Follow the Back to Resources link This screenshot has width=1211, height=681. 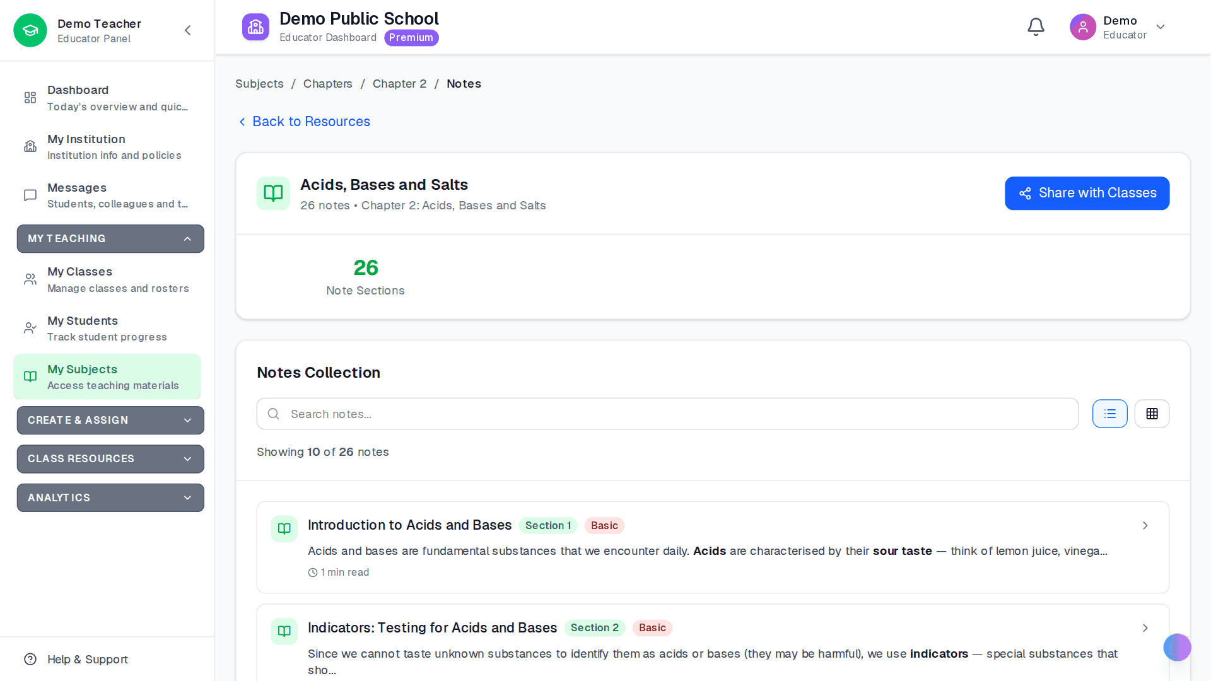click(x=304, y=121)
